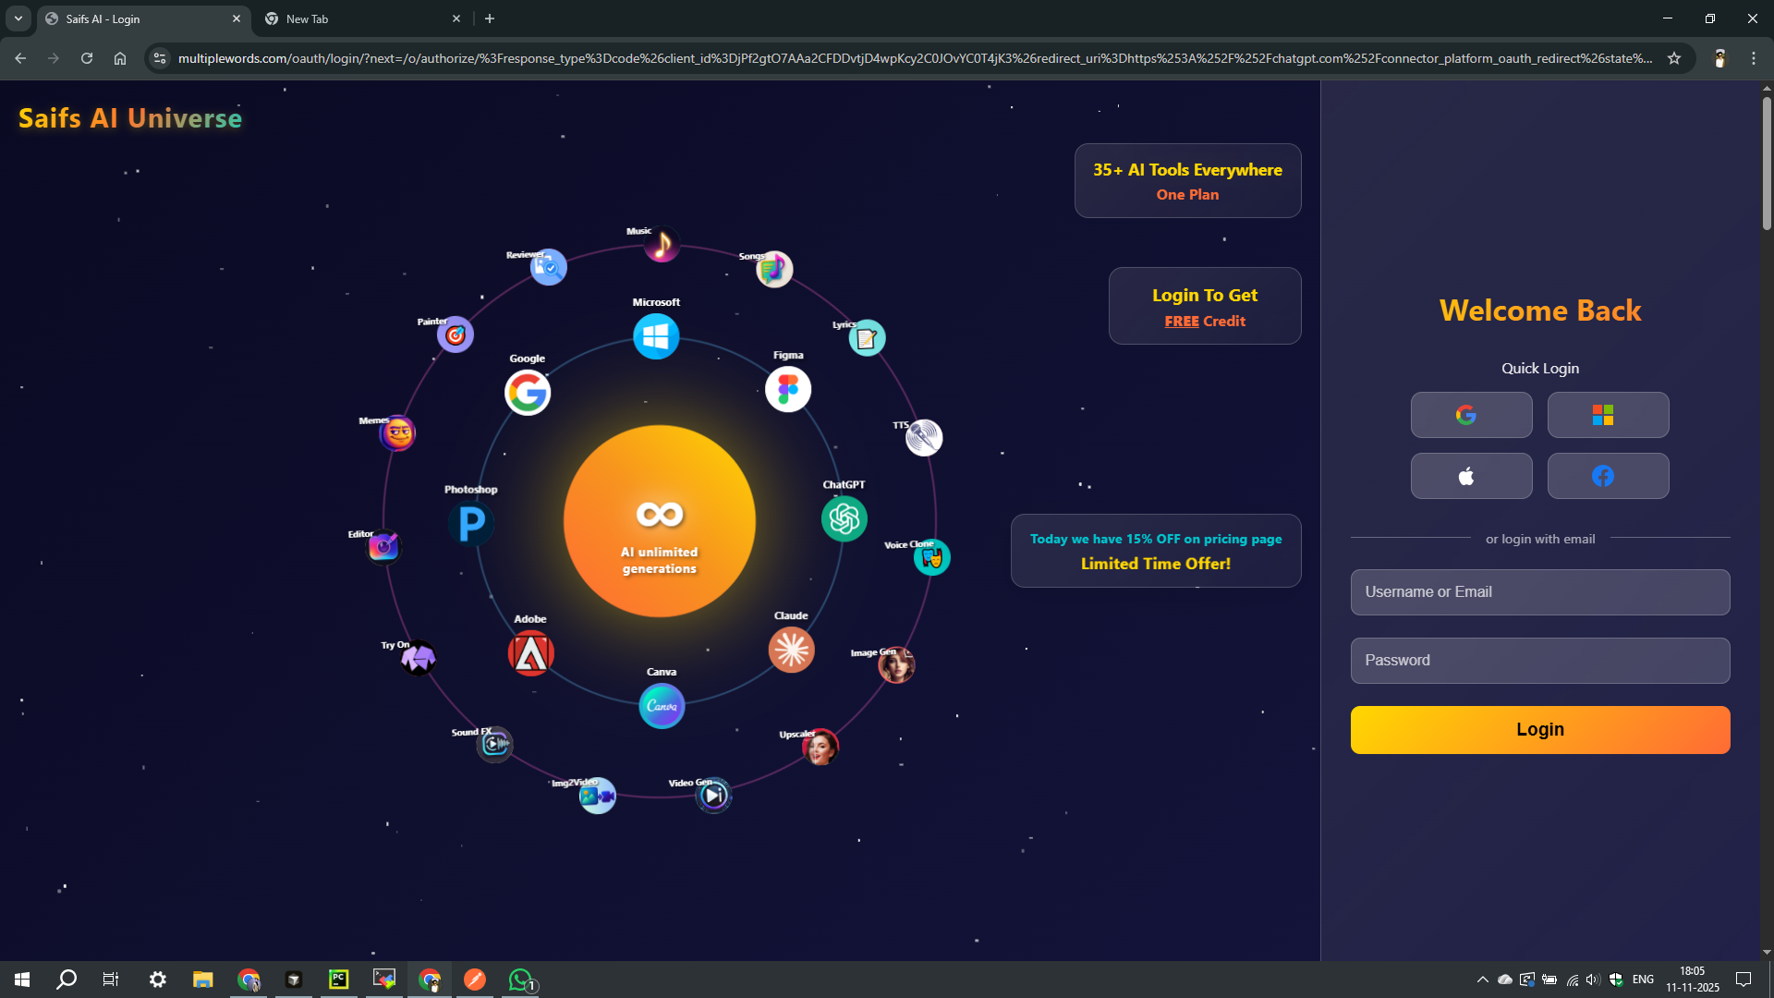
Task: Open Windows taskbar search
Action: (67, 980)
